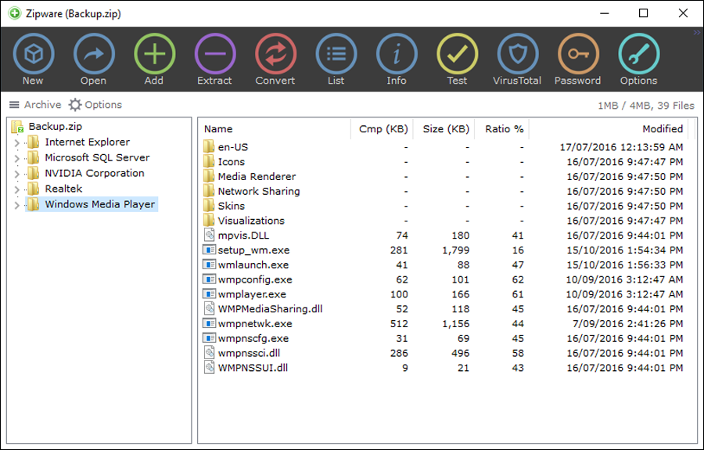Scan with the VirusTotal shield icon
The image size is (704, 450).
click(x=518, y=54)
